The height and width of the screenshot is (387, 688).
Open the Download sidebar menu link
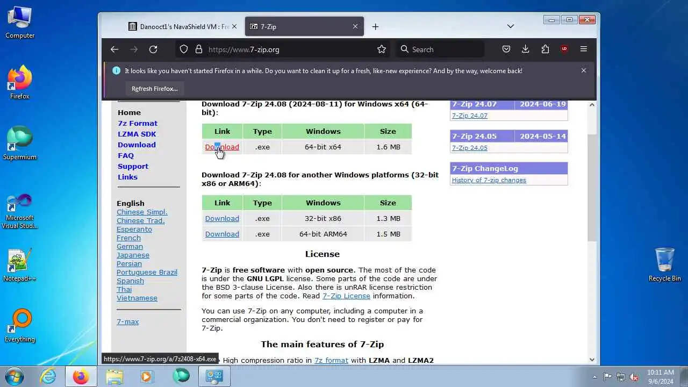137,145
